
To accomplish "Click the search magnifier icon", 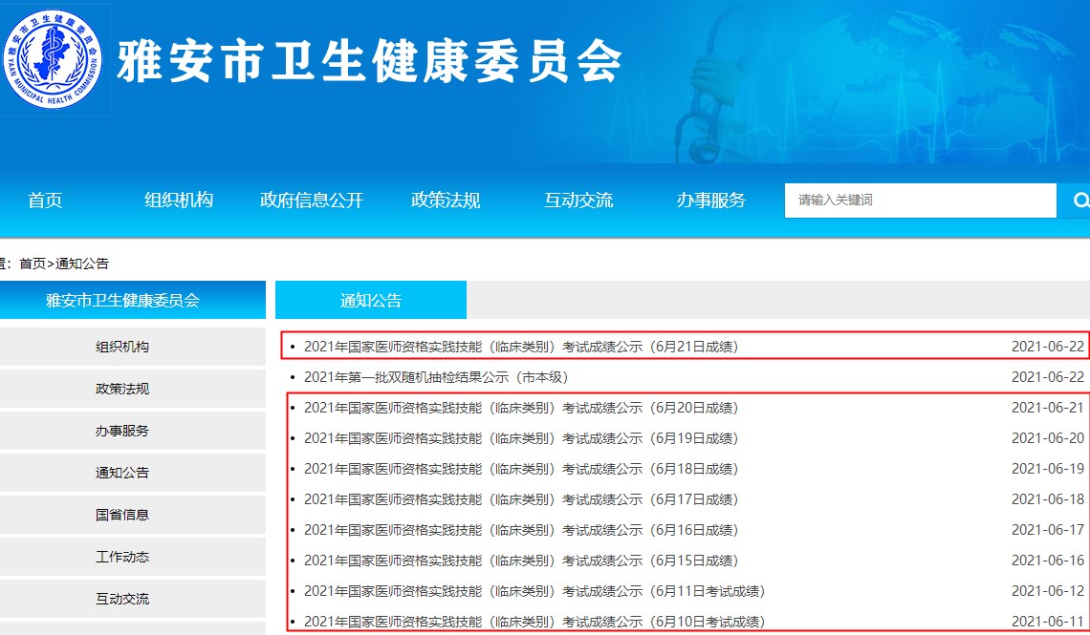I will (1080, 201).
